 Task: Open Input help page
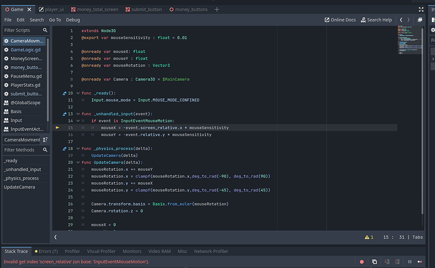(24, 120)
